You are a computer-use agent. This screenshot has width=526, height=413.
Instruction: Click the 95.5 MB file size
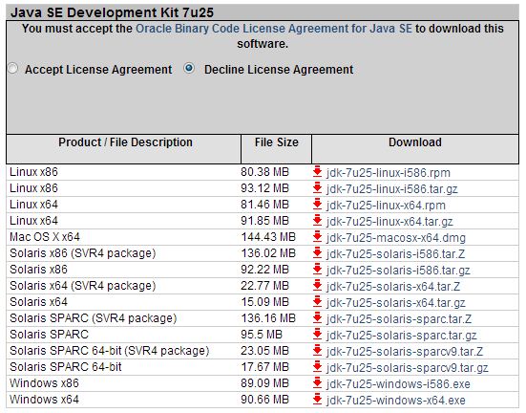tap(262, 335)
